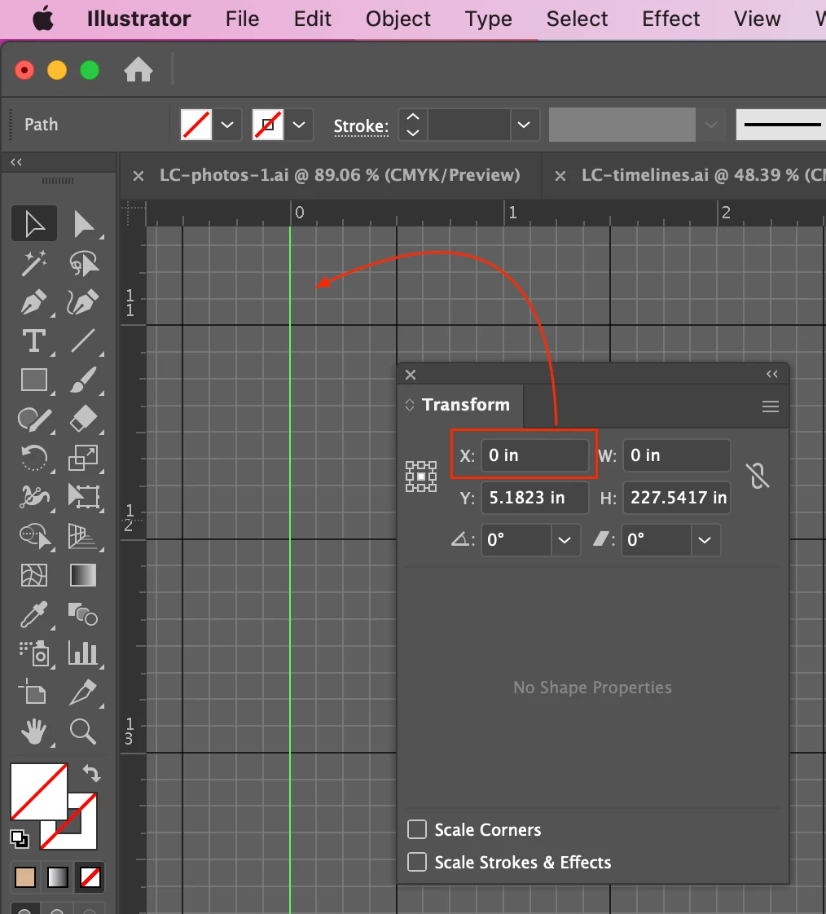Image resolution: width=826 pixels, height=914 pixels.
Task: Select the Curvature tool
Action: tap(84, 302)
